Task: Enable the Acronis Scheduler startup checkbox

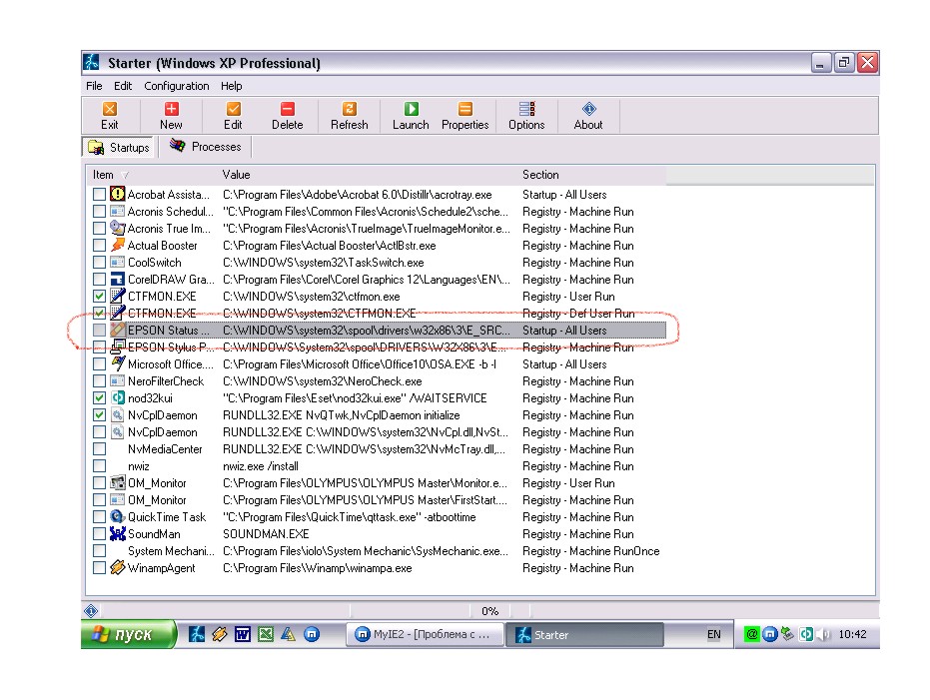Action: [99, 211]
